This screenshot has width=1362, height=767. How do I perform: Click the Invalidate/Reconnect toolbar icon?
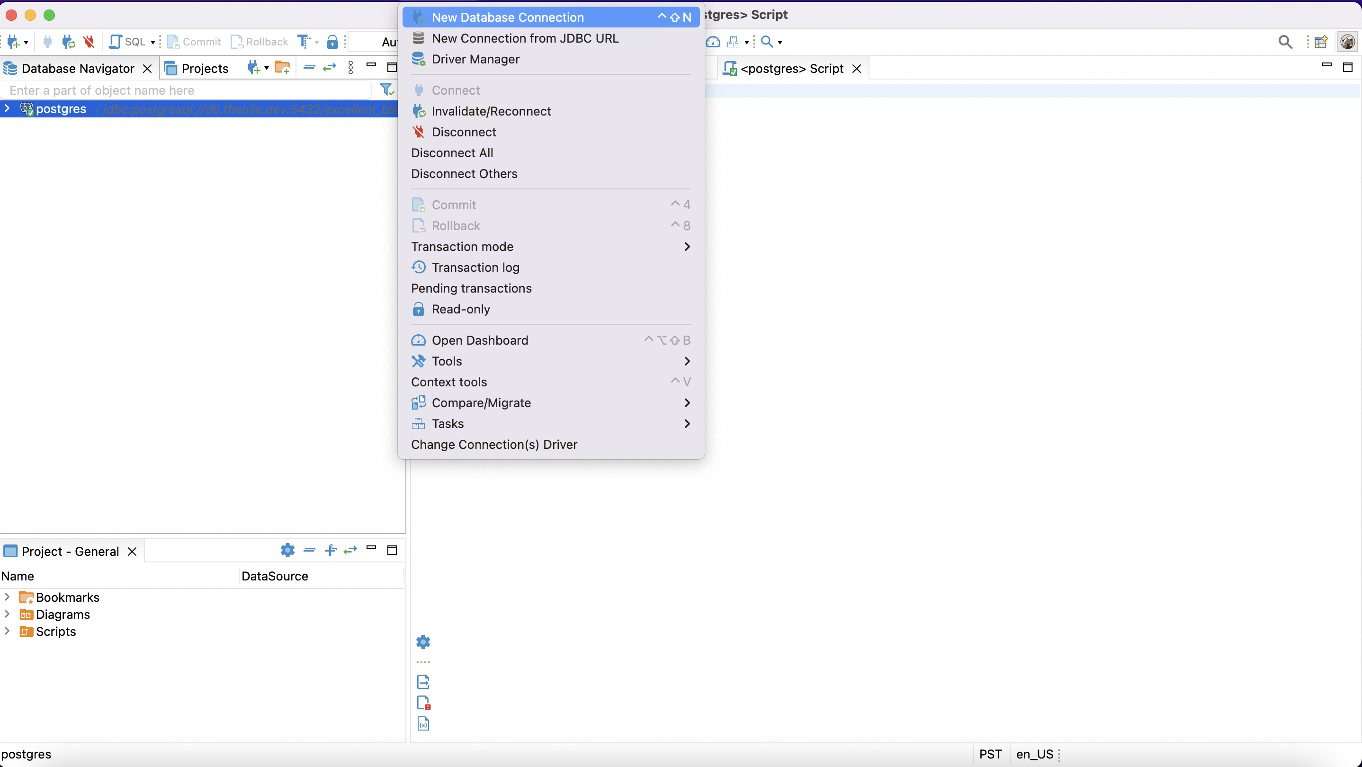pyautogui.click(x=68, y=41)
